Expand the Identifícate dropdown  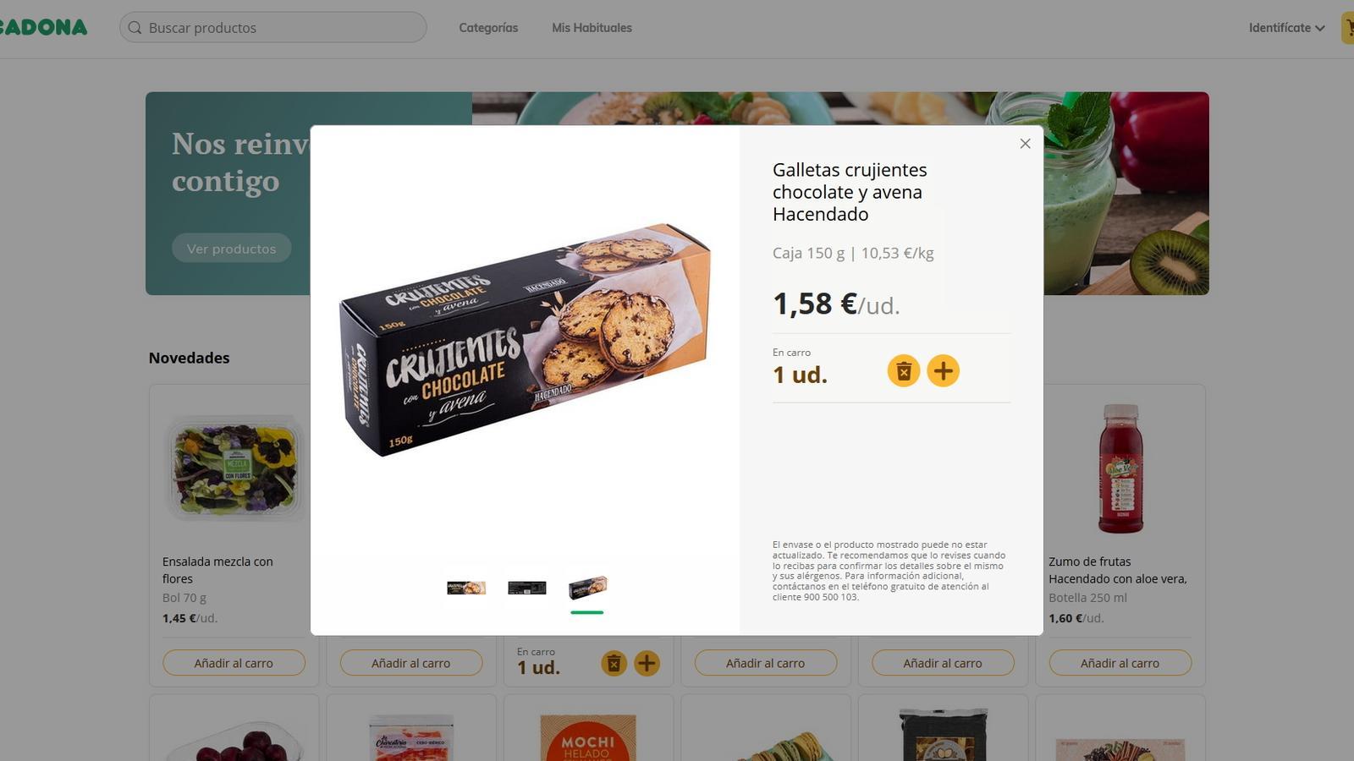[1286, 28]
